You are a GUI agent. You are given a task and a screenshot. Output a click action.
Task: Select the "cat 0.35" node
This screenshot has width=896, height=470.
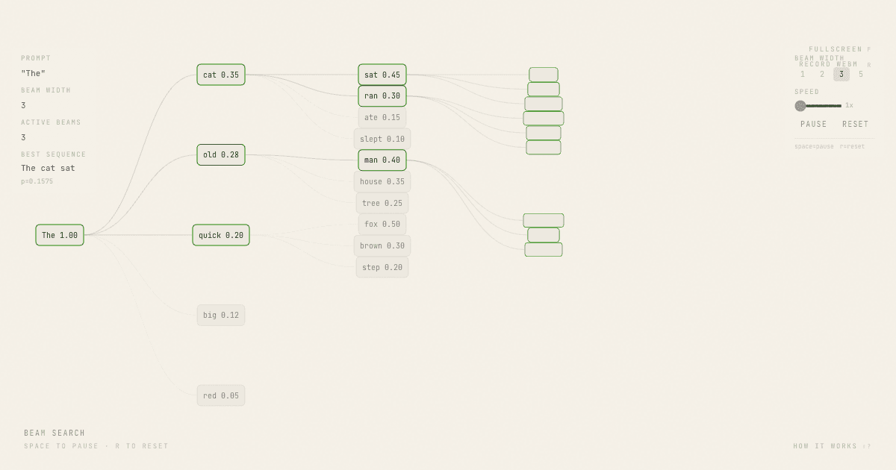pyautogui.click(x=221, y=75)
